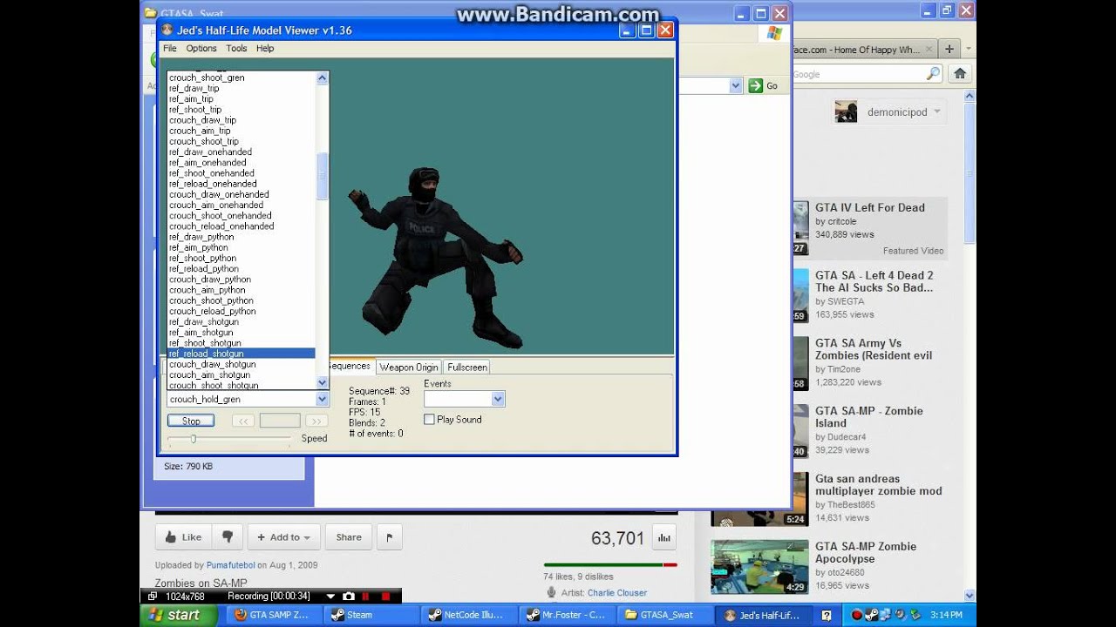Click the sequence list scroll-down arrow
This screenshot has height=627, width=1116.
[x=323, y=382]
